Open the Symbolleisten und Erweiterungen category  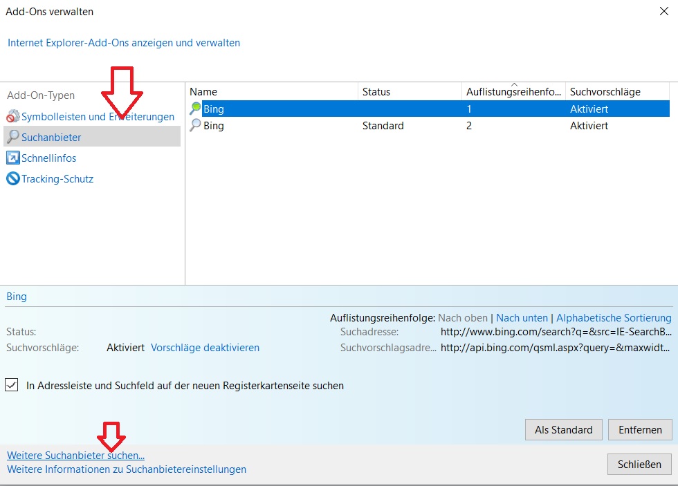coord(98,117)
